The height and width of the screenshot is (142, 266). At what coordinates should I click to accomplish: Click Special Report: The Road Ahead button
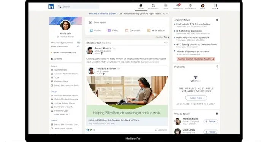[196, 59]
